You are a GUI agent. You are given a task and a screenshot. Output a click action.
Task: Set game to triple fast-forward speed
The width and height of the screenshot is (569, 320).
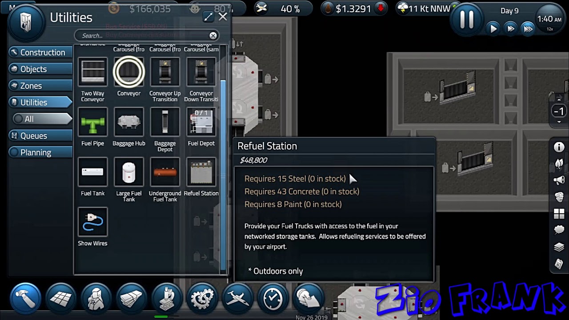click(x=528, y=29)
